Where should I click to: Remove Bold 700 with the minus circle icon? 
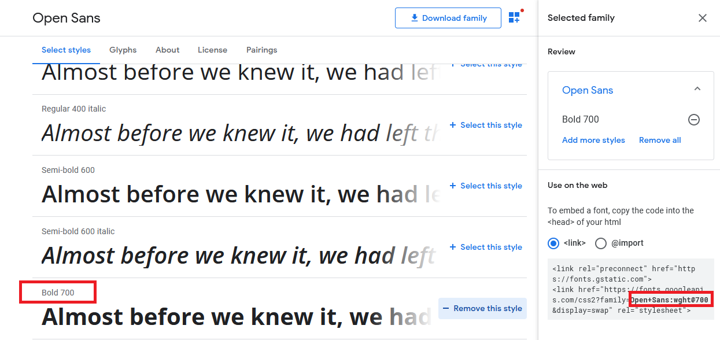coord(694,120)
